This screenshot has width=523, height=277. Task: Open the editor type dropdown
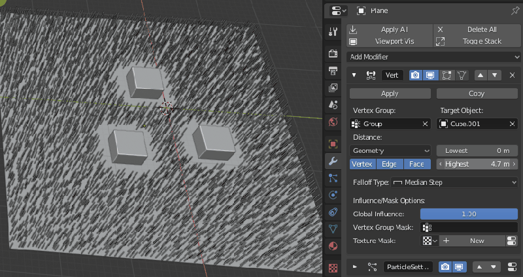click(x=338, y=10)
